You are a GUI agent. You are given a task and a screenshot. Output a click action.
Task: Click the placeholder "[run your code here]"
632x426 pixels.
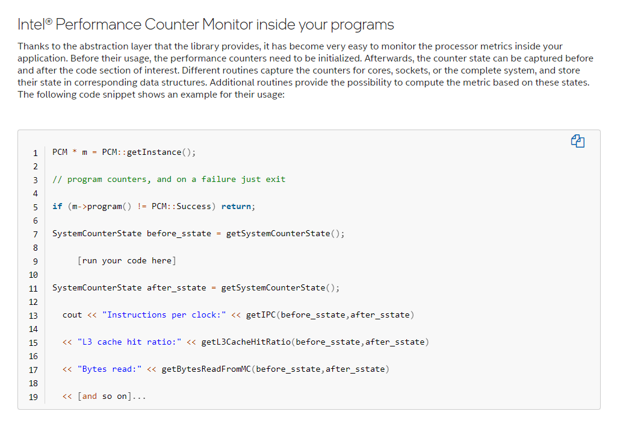click(126, 261)
